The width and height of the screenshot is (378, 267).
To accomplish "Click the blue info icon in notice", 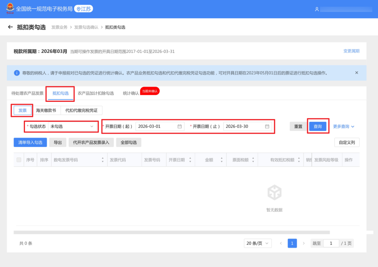I will tap(17, 73).
